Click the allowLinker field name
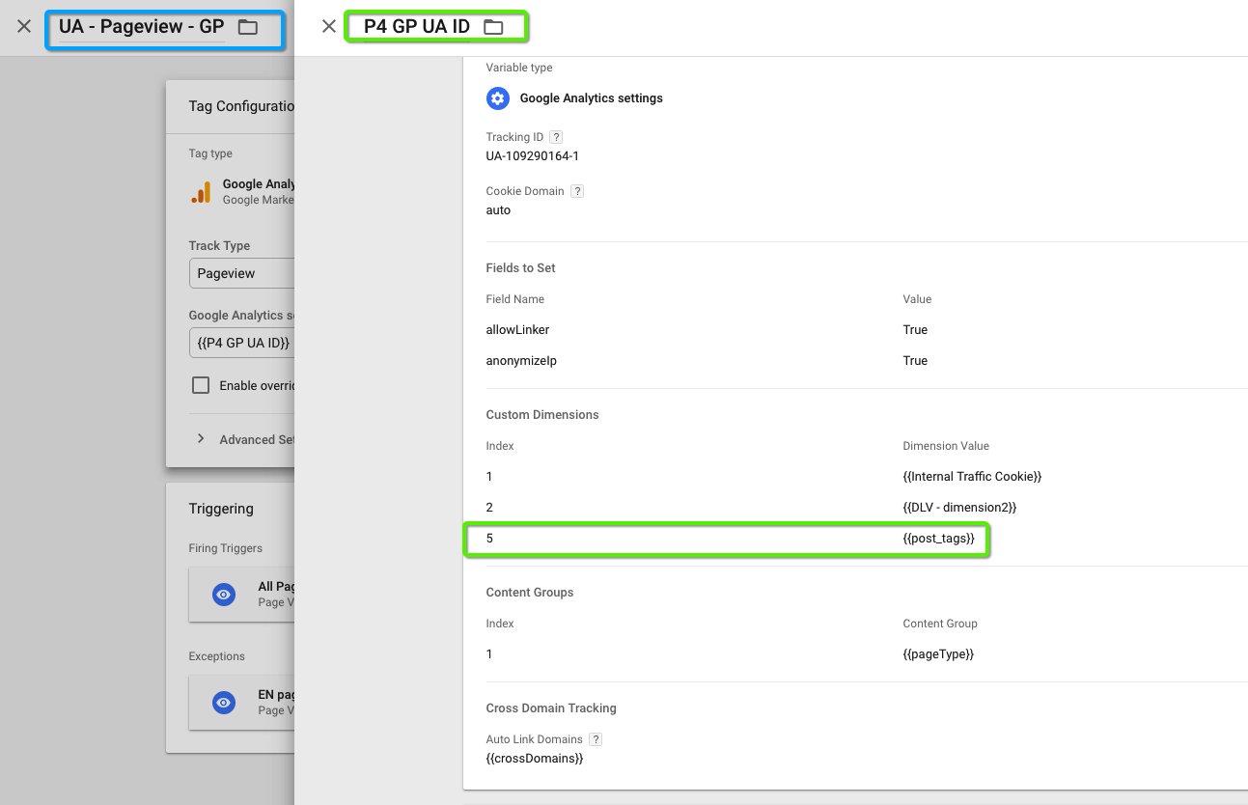 517,330
